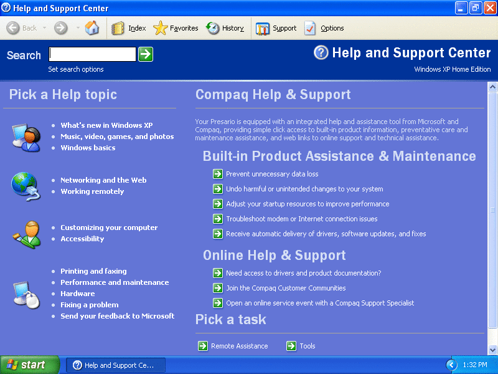Screen dimensions: 498x374
Task: Click the Index toolbar label
Action: pos(137,28)
